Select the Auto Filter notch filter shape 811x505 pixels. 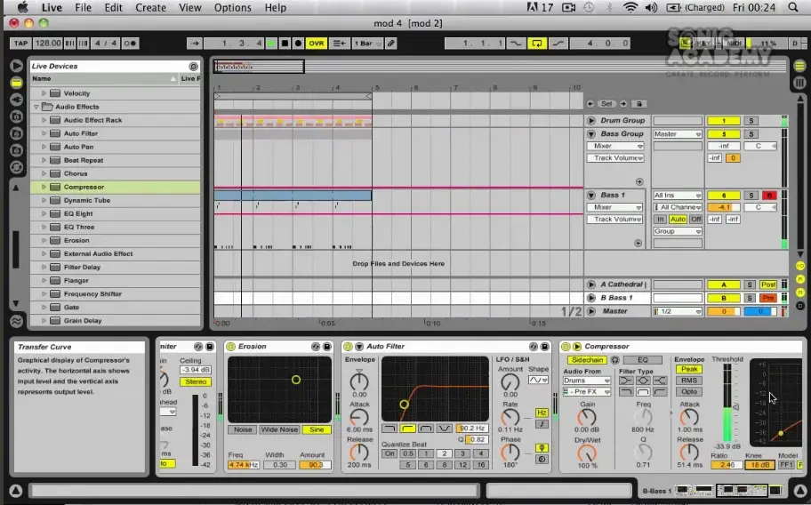point(444,428)
